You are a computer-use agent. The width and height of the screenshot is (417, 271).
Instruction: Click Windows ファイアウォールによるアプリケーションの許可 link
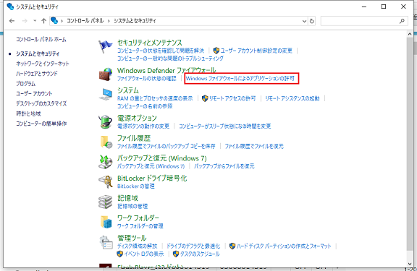(240, 79)
